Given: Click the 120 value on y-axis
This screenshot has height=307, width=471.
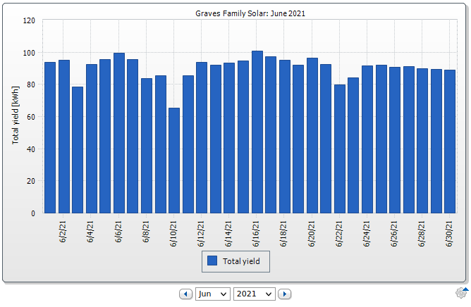Looking at the screenshot, I should [28, 20].
